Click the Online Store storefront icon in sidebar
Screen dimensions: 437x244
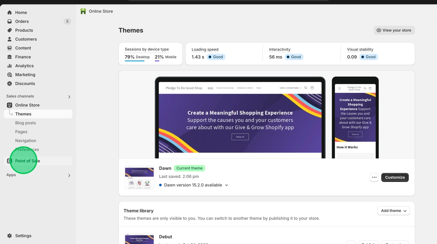click(9, 105)
